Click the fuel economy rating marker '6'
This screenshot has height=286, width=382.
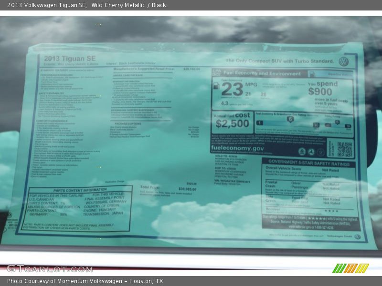290,119
